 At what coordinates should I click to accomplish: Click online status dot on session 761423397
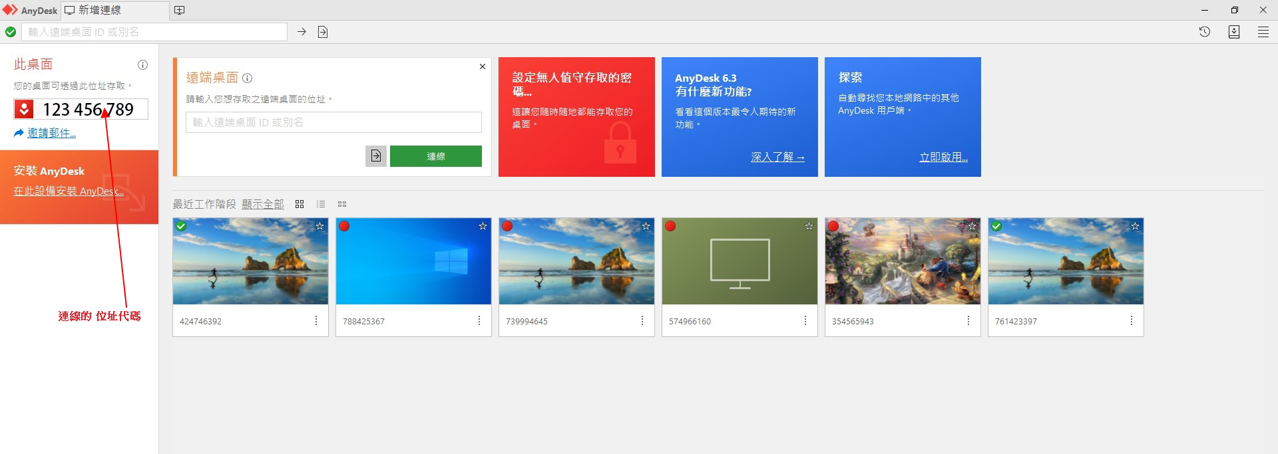click(x=996, y=226)
